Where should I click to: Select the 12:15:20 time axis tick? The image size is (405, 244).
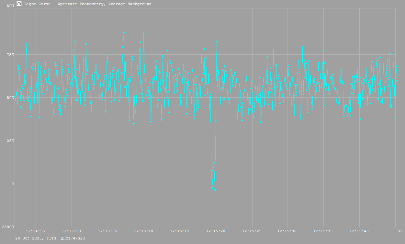click(x=216, y=231)
